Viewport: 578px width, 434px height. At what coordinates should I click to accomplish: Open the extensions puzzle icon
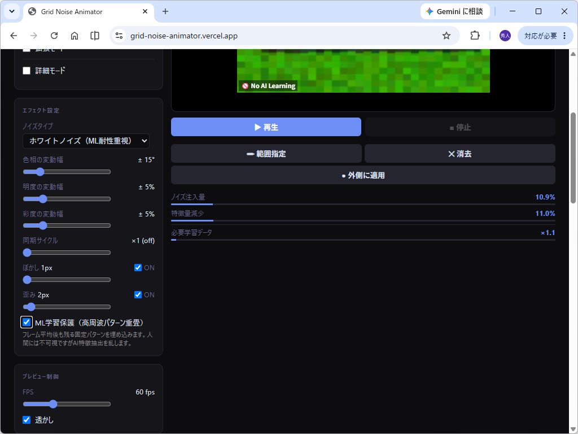pyautogui.click(x=475, y=36)
